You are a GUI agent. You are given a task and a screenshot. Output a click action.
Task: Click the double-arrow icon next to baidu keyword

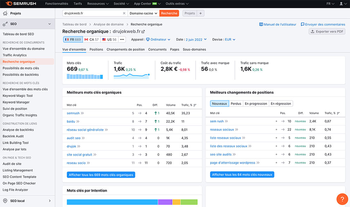pos(78,121)
